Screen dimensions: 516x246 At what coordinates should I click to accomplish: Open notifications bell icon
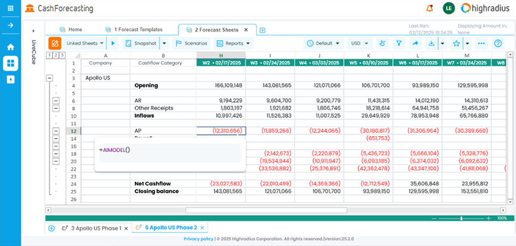coord(429,8)
